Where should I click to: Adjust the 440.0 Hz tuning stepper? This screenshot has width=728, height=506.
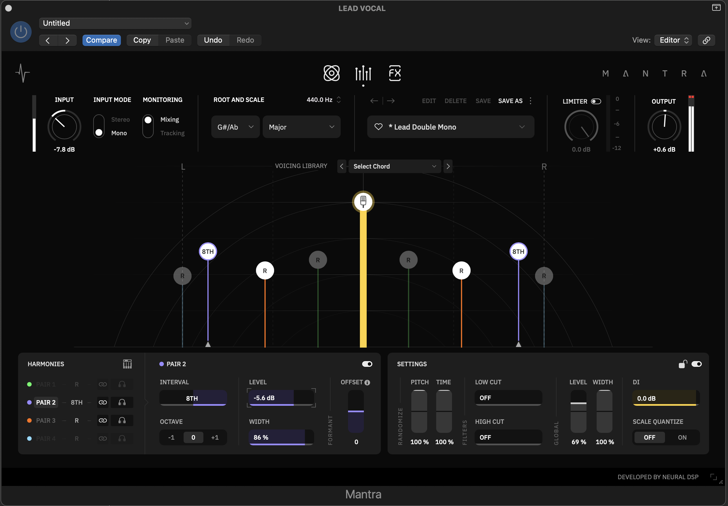[338, 100]
